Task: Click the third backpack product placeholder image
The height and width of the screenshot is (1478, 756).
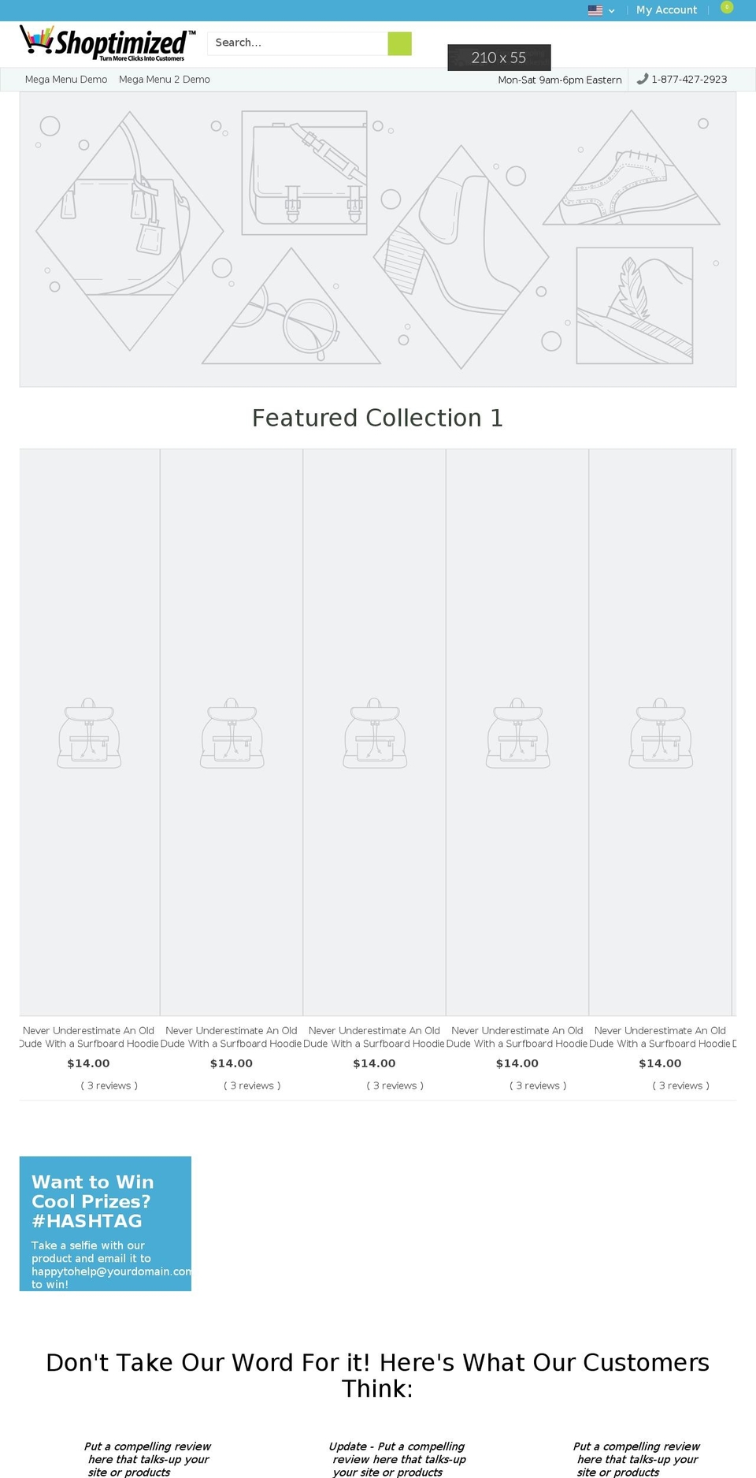Action: [x=375, y=733]
